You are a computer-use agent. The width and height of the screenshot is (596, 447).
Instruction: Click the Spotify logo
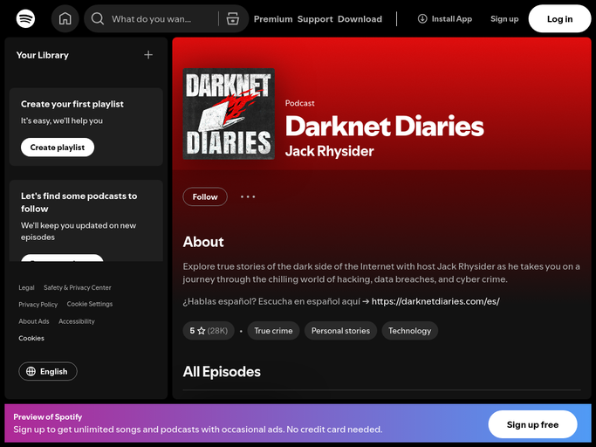pos(25,18)
